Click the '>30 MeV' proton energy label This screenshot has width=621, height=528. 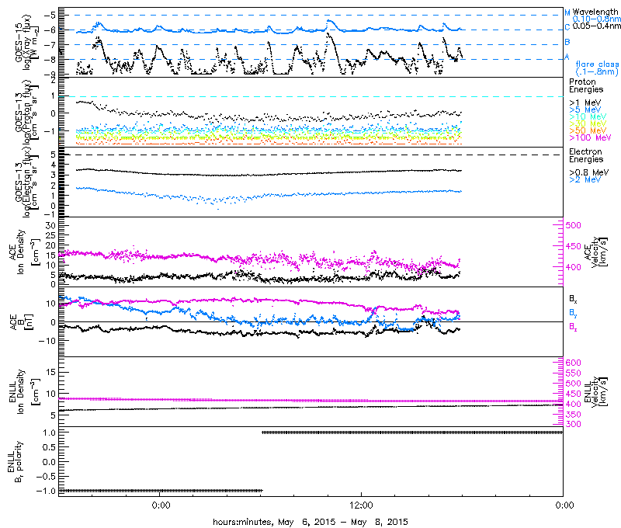coord(588,123)
